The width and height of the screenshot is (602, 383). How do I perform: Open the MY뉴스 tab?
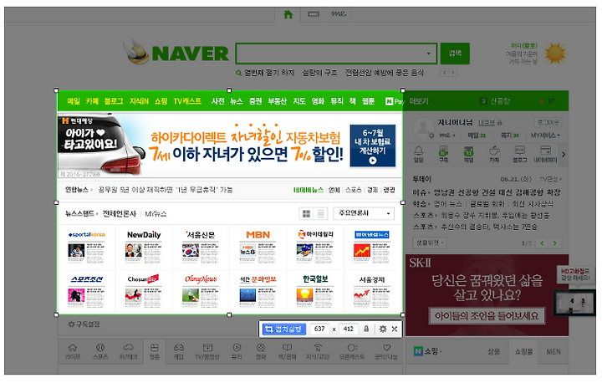tap(156, 214)
